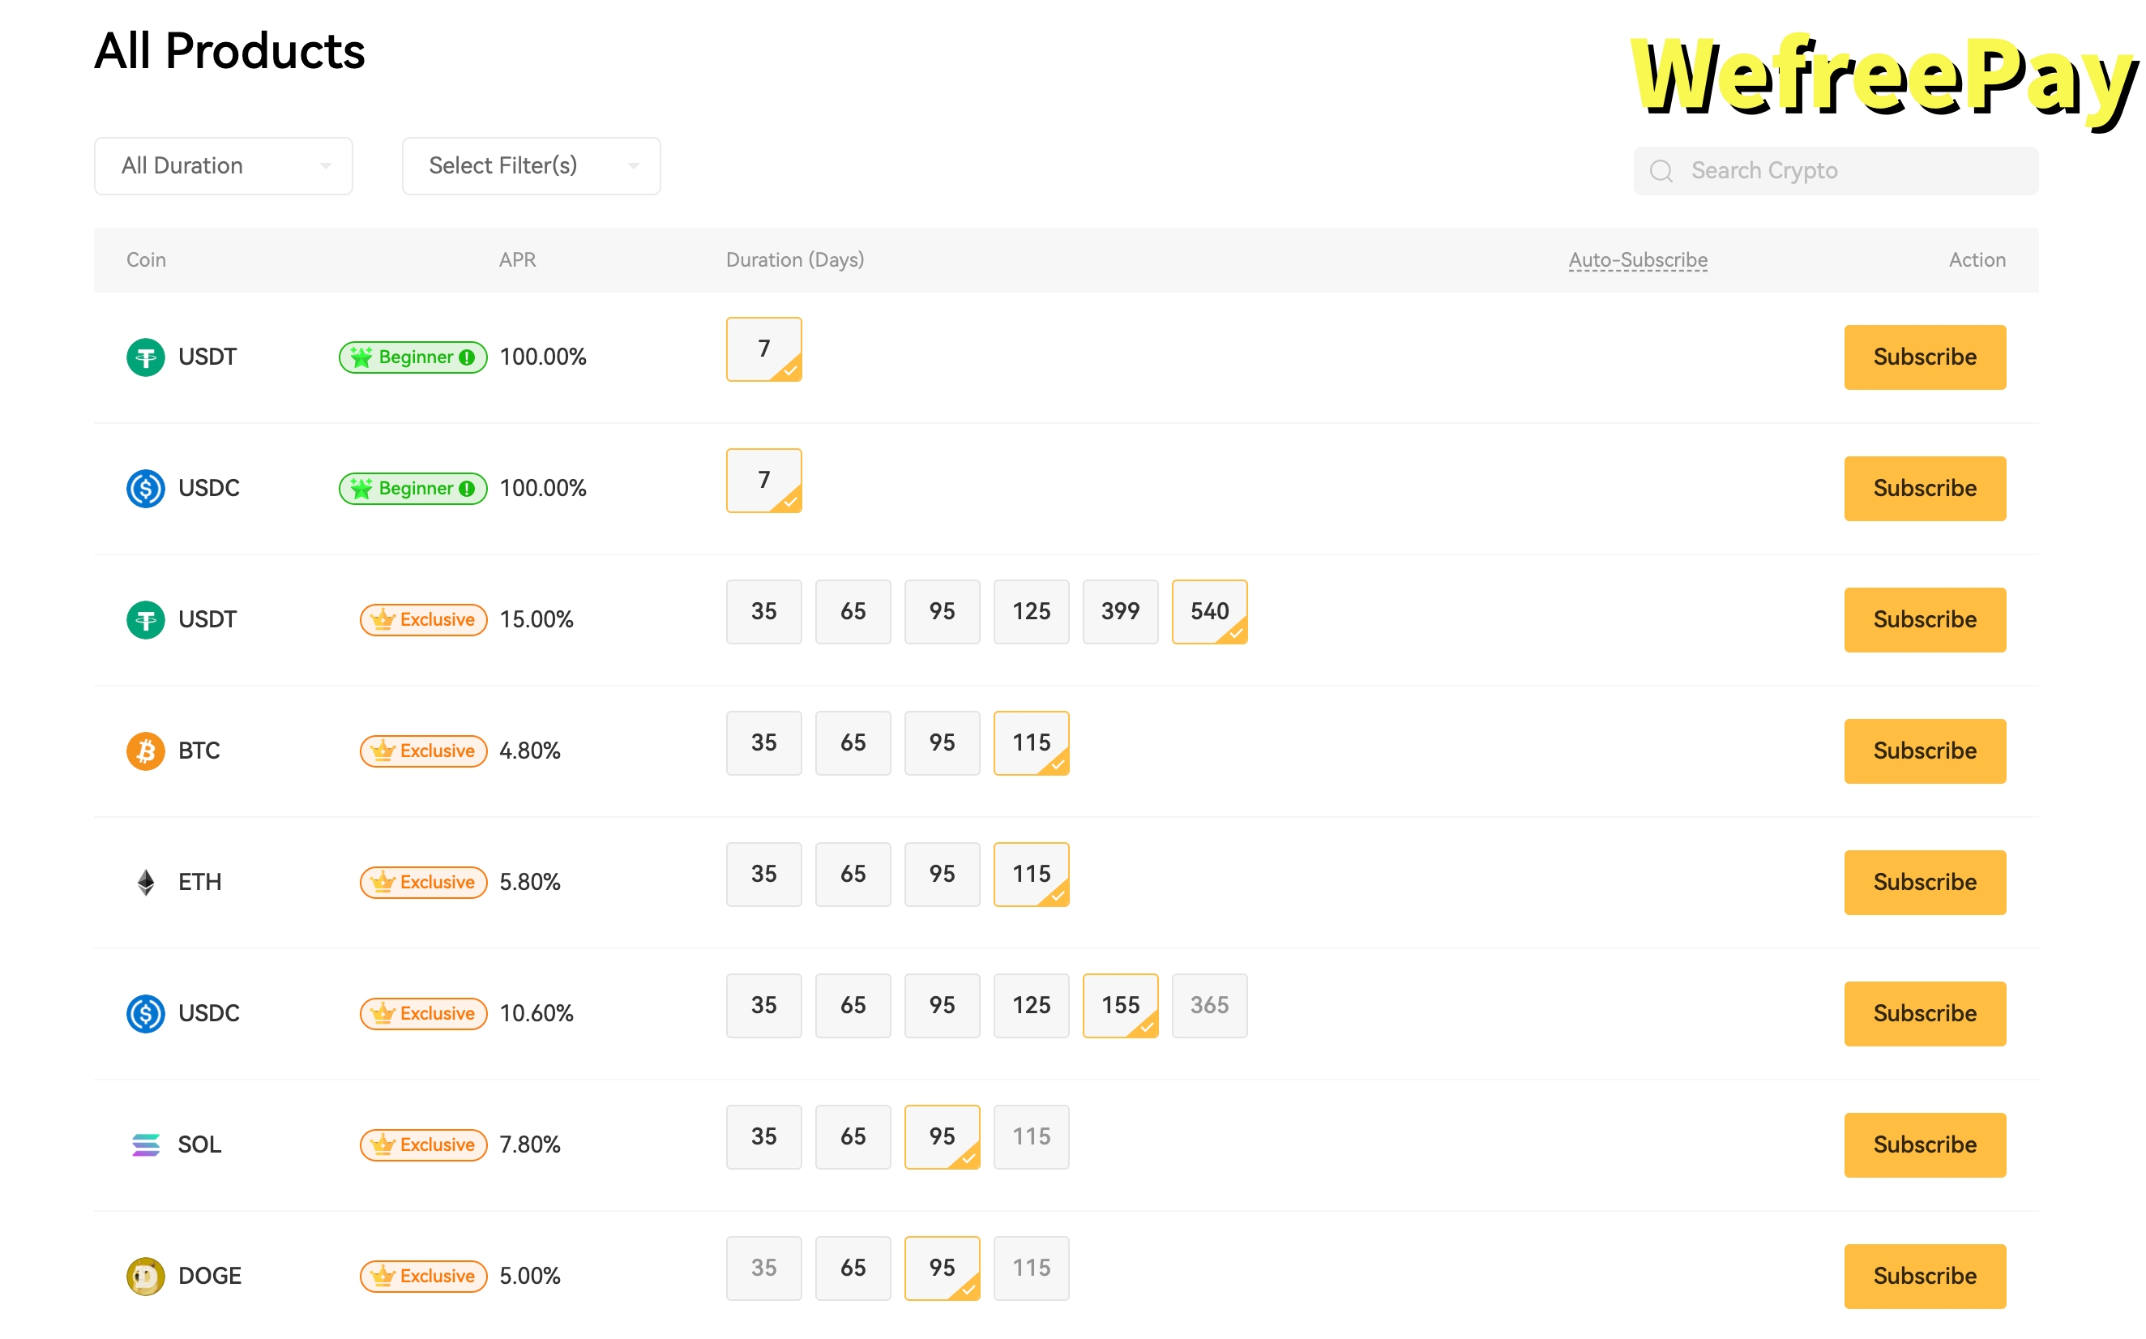
Task: Subscribe to the DOGE product
Action: pos(1925,1276)
